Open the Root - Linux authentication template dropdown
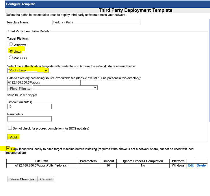Screen dimensions: 210x196 (28, 70)
